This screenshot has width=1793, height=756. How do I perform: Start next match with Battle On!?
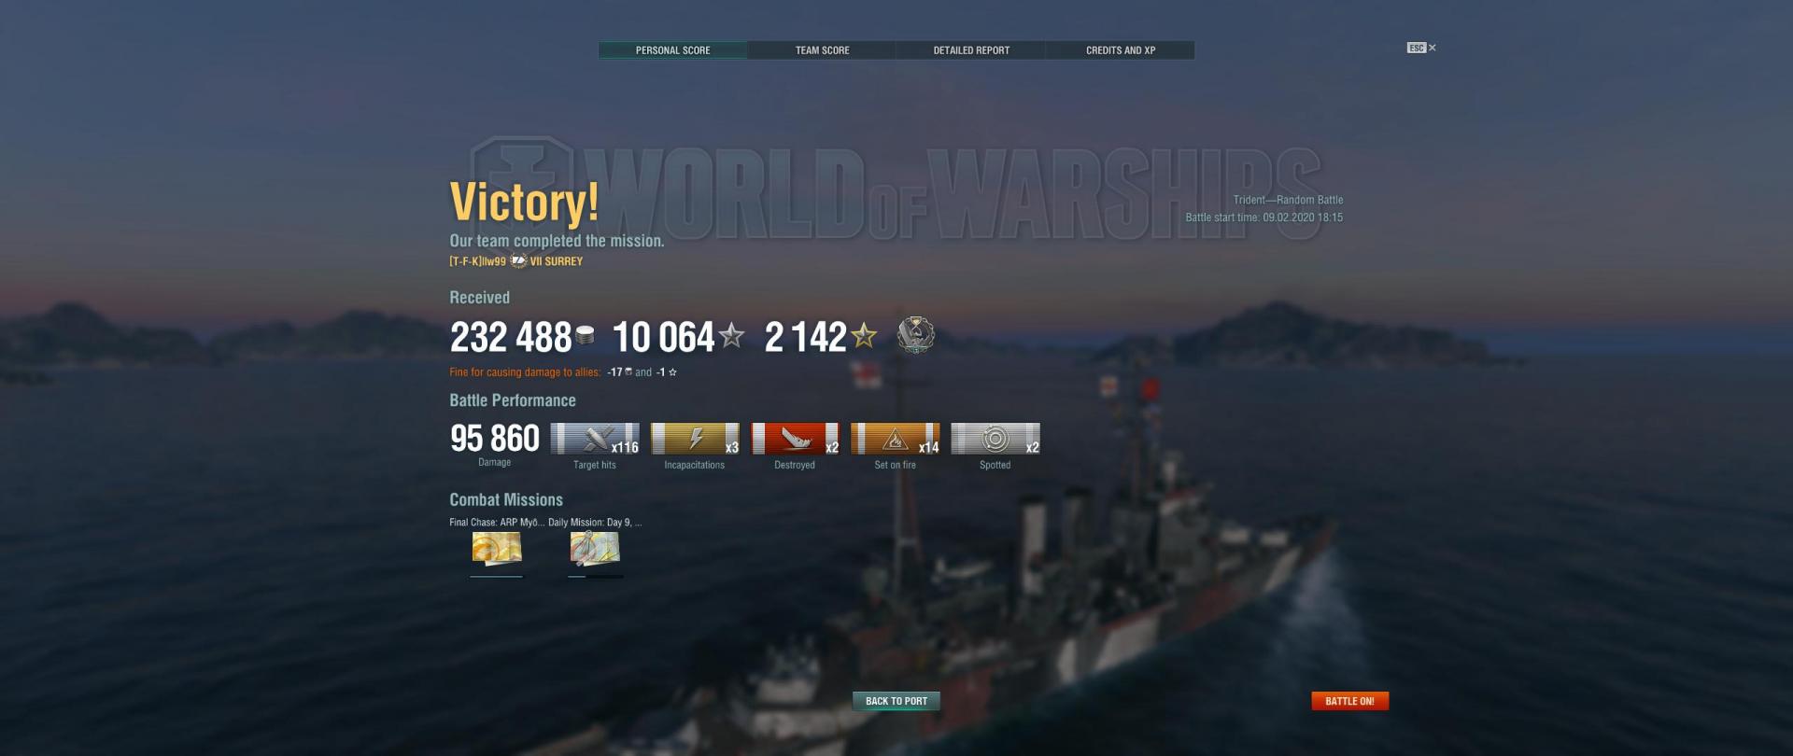[x=1349, y=701]
